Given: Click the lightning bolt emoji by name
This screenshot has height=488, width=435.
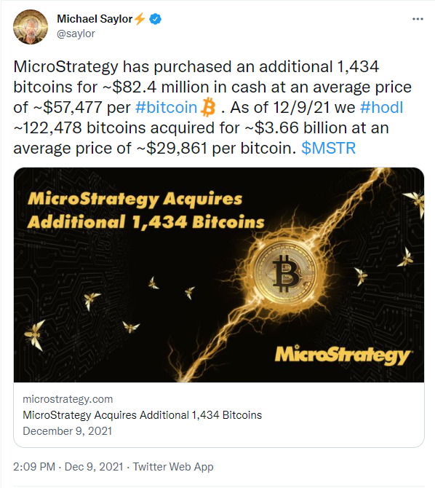Looking at the screenshot, I should tap(140, 19).
